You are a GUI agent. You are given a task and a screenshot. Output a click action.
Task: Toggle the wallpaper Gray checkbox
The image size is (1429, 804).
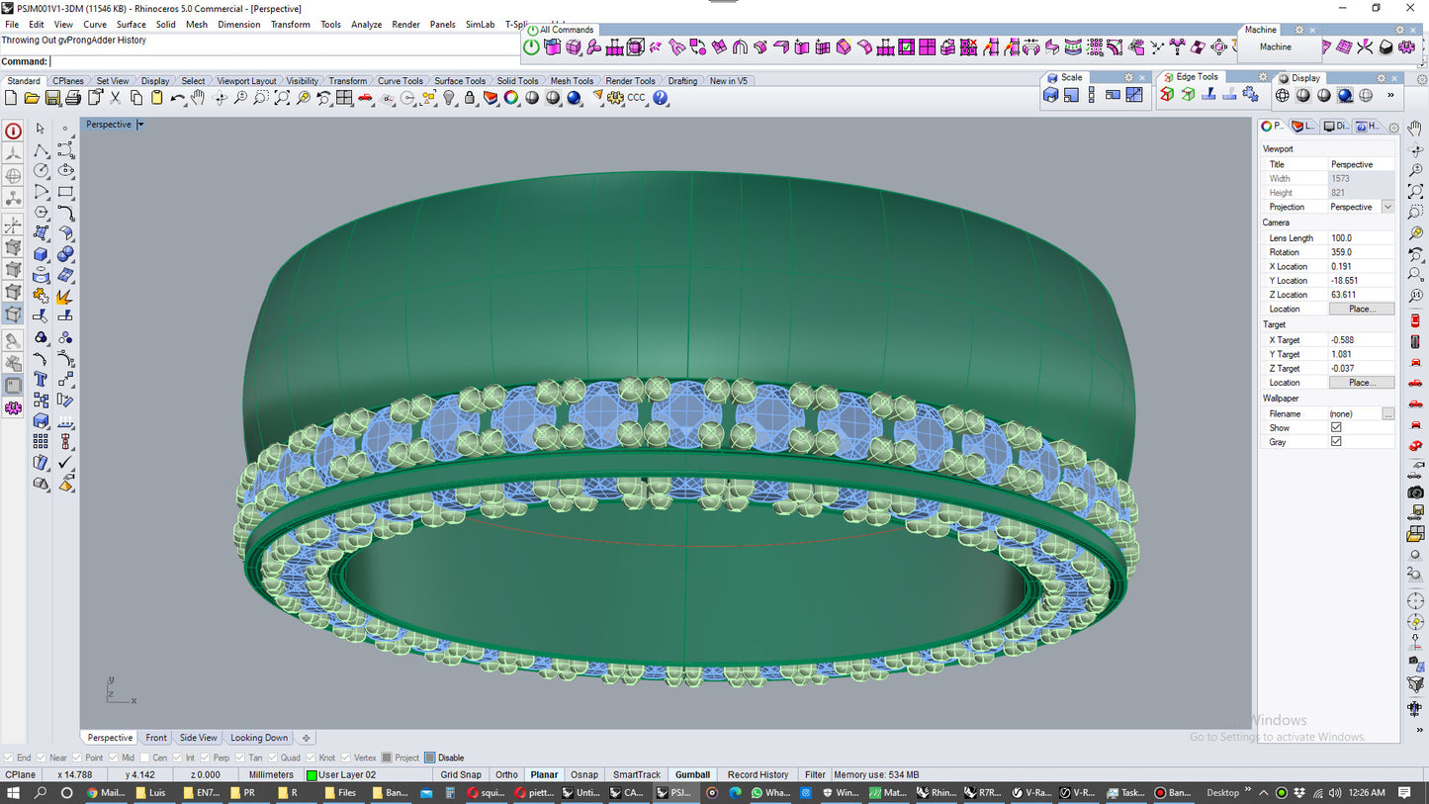point(1336,442)
